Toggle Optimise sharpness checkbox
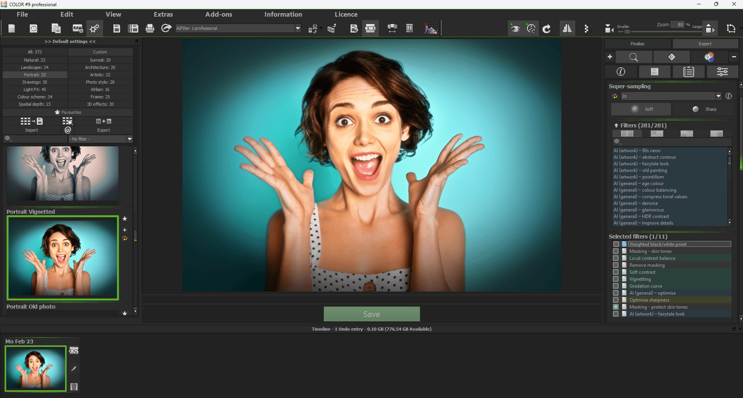Viewport: 743px width, 398px height. 616,300
